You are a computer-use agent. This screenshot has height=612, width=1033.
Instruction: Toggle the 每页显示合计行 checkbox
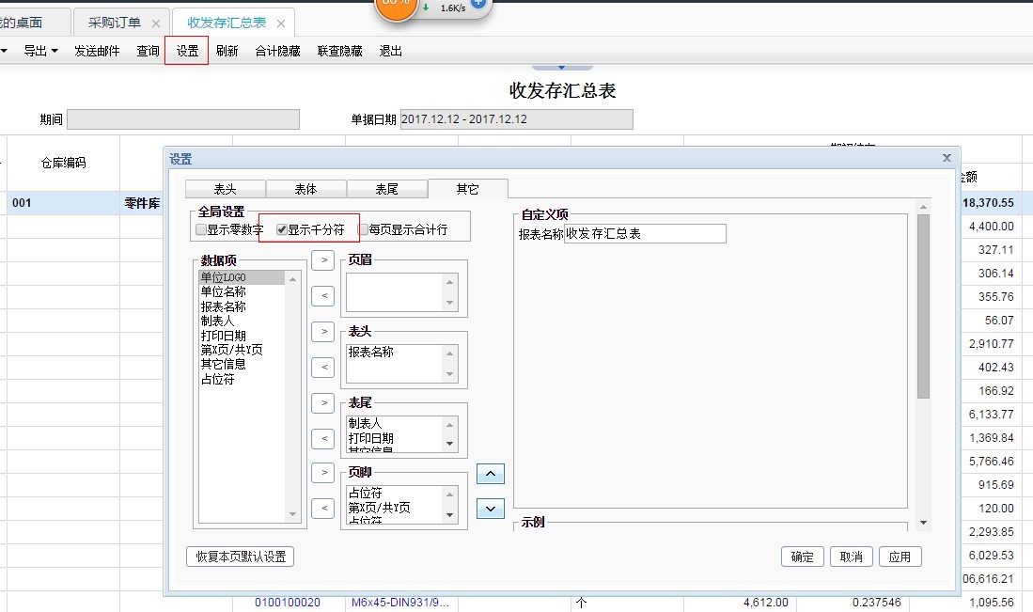click(x=363, y=229)
